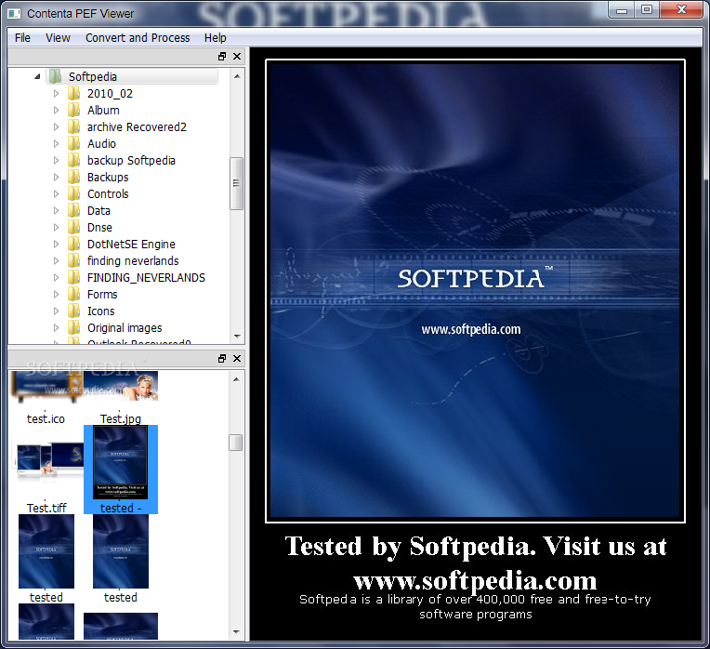Image resolution: width=710 pixels, height=649 pixels.
Task: Select the FINDING_NEVERLANDS folder label
Action: pyautogui.click(x=146, y=278)
